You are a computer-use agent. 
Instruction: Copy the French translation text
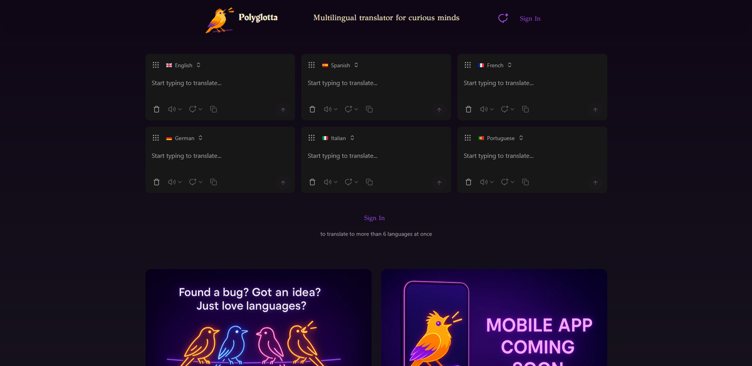pyautogui.click(x=525, y=109)
